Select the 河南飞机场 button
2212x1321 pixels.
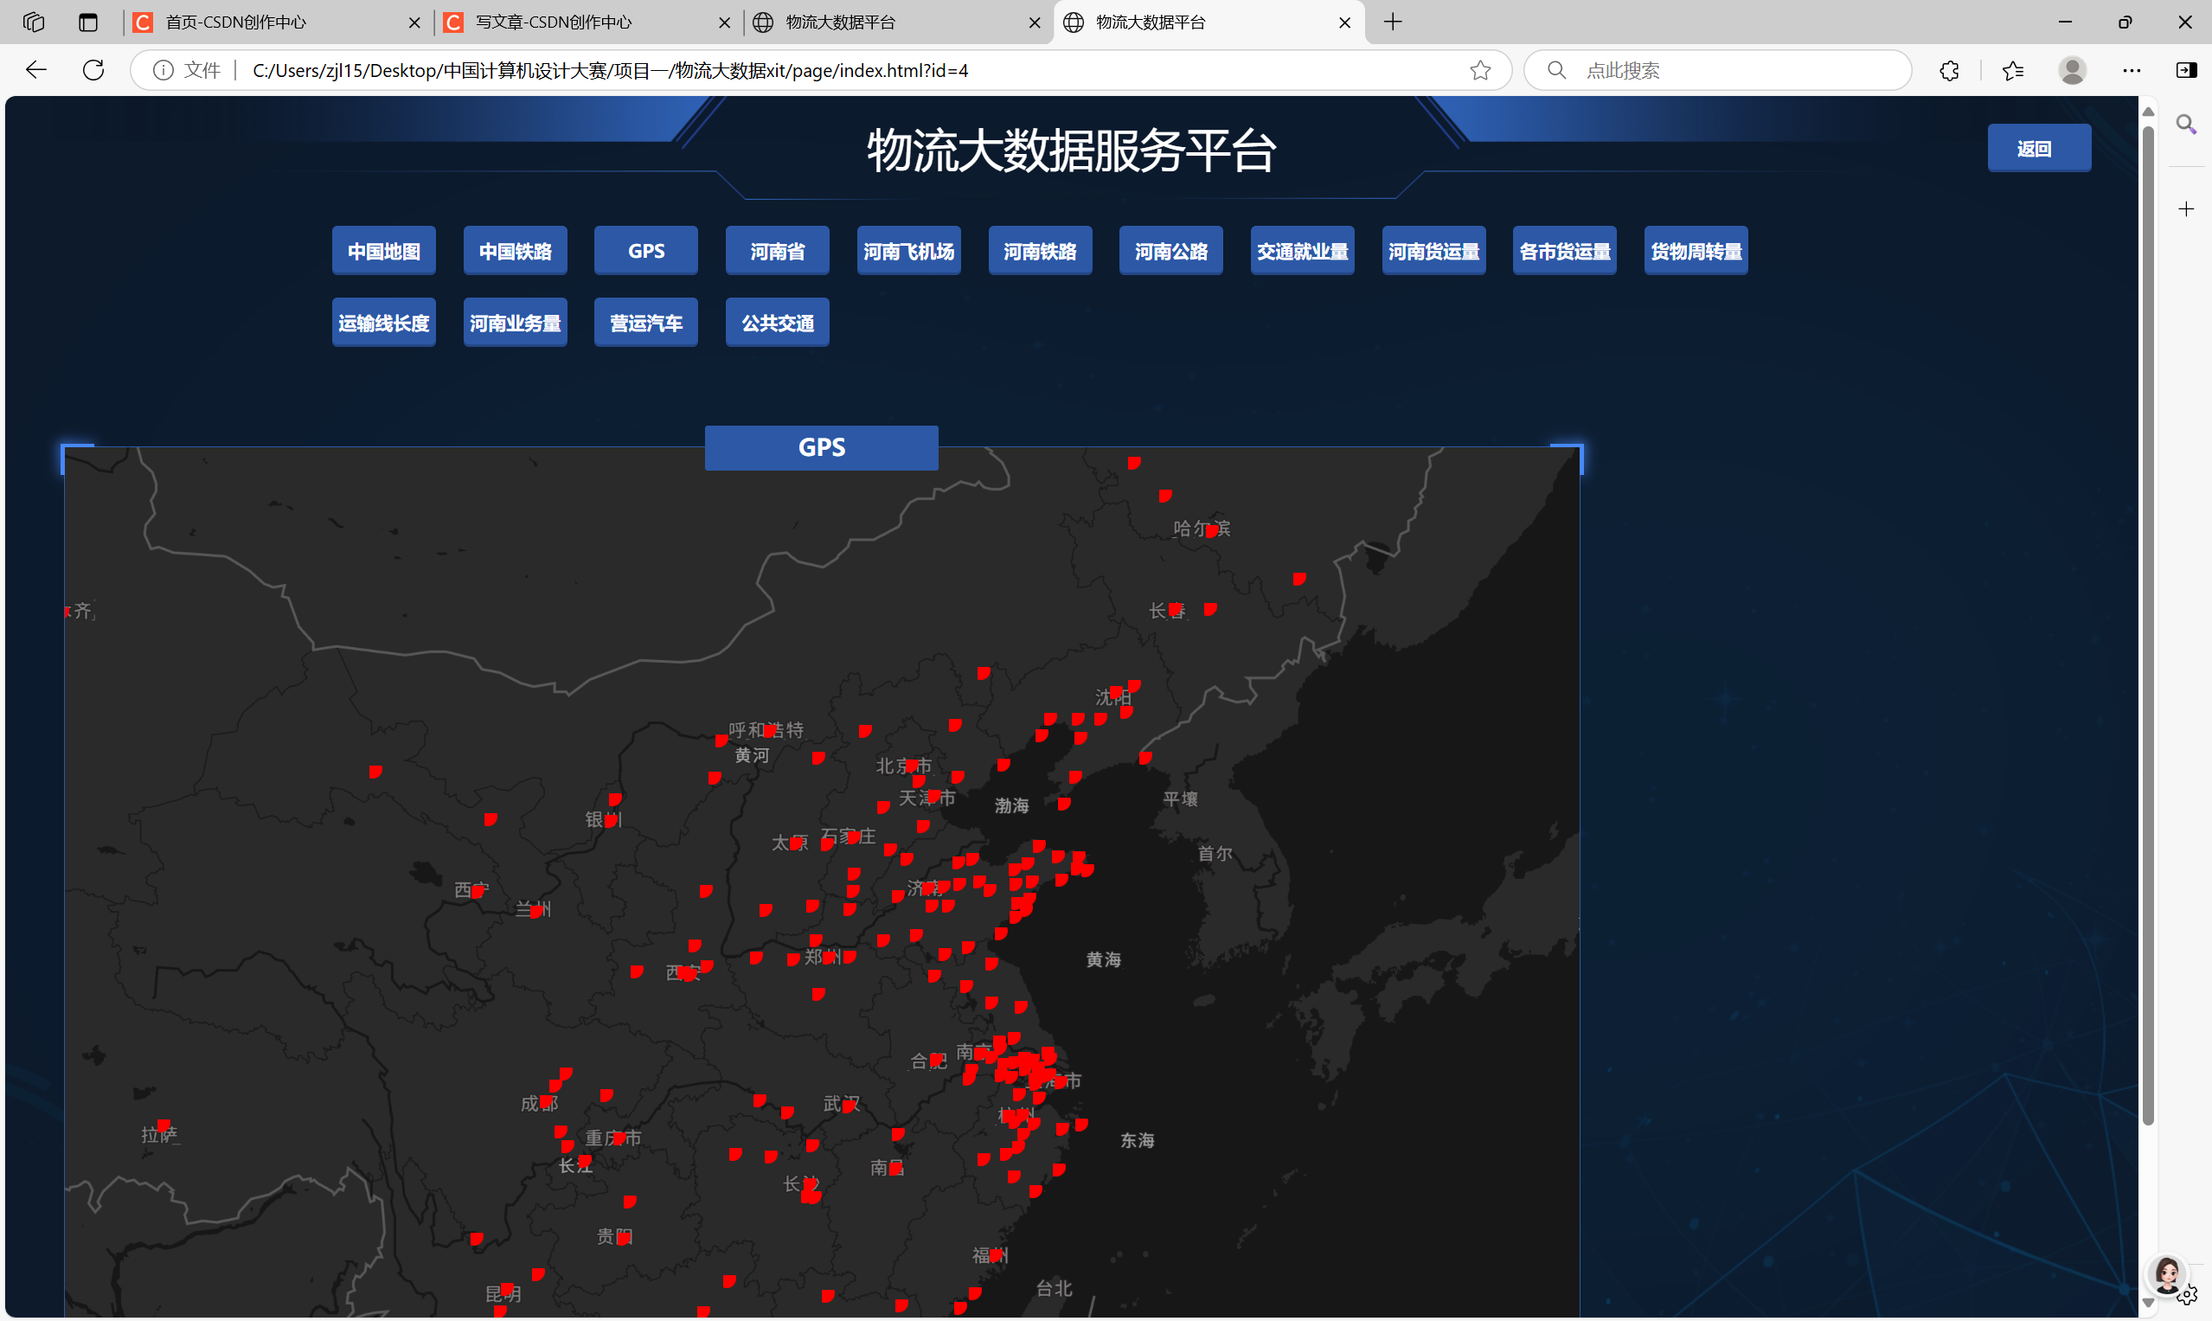[908, 252]
